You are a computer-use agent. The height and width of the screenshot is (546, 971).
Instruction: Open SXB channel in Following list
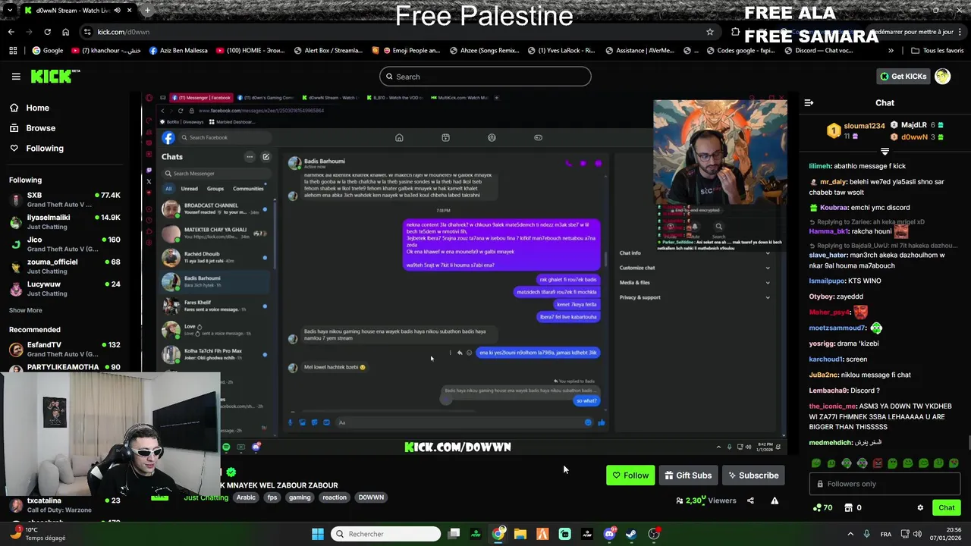click(x=64, y=199)
